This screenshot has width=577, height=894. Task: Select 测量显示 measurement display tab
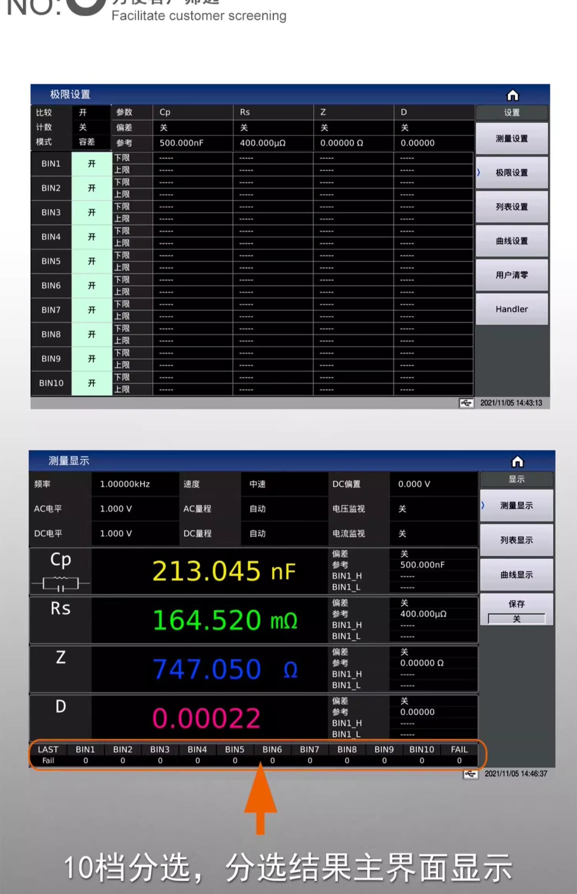(517, 506)
